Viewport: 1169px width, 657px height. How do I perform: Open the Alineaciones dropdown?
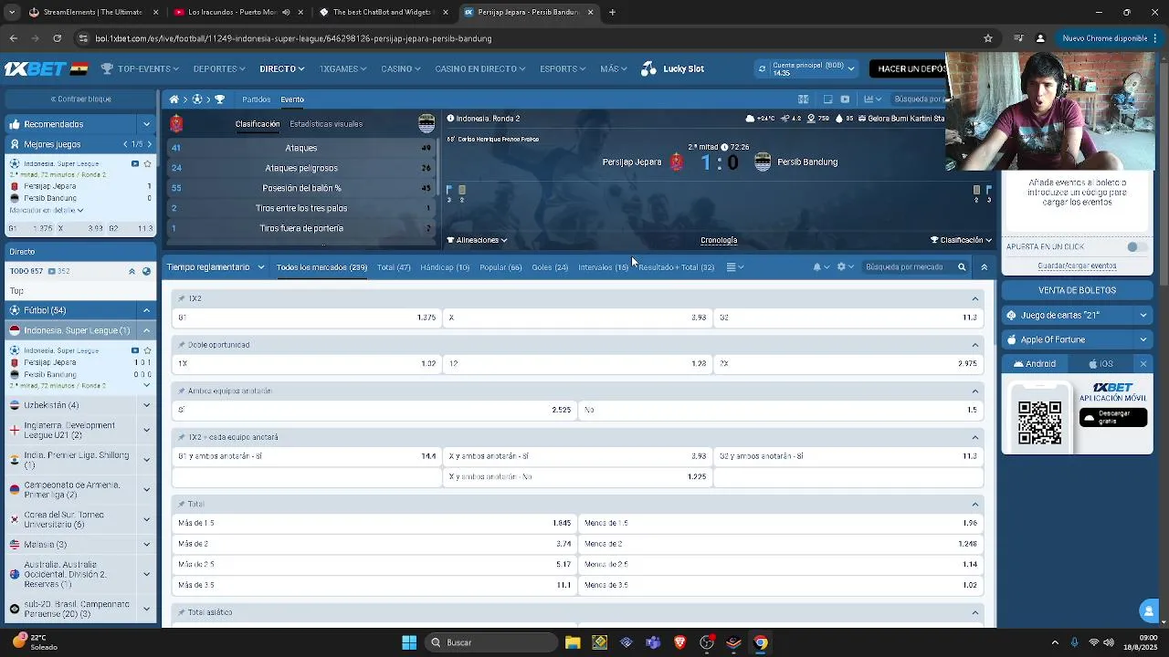(477, 240)
